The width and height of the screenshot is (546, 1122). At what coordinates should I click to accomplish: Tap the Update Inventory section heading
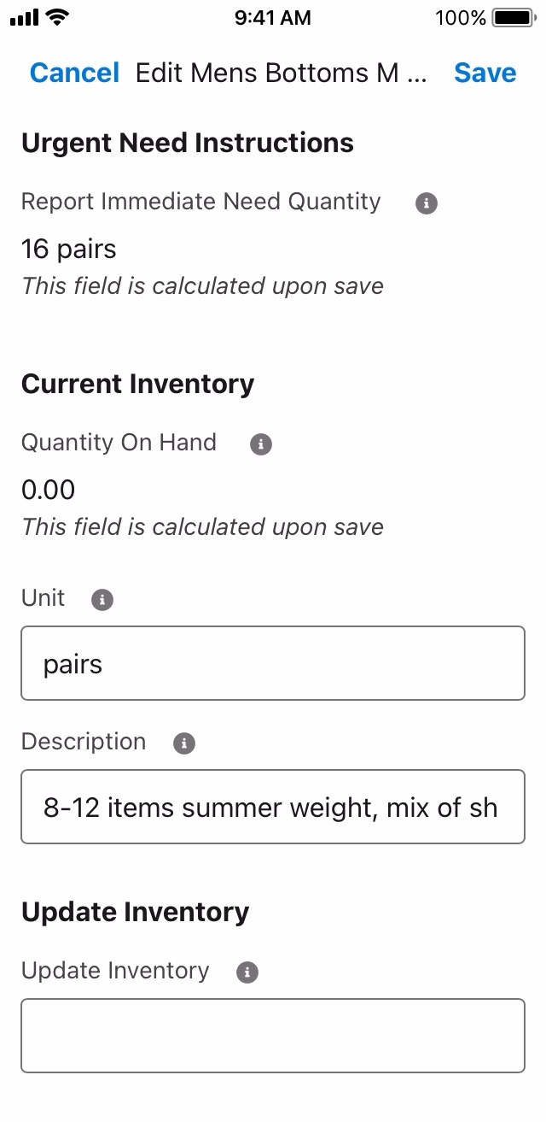pos(136,913)
